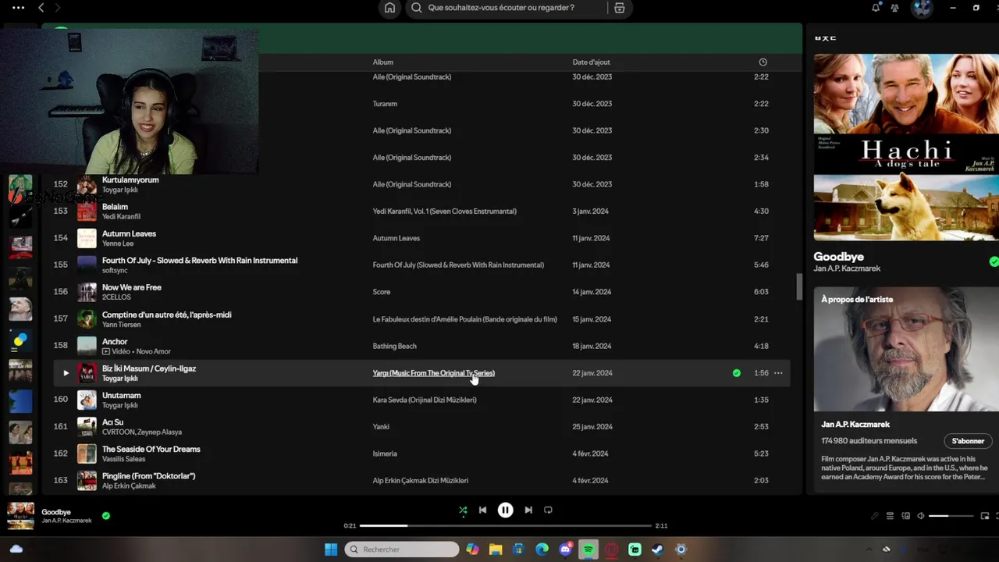Open artist Yann Tiersen
This screenshot has width=999, height=562.
121,325
